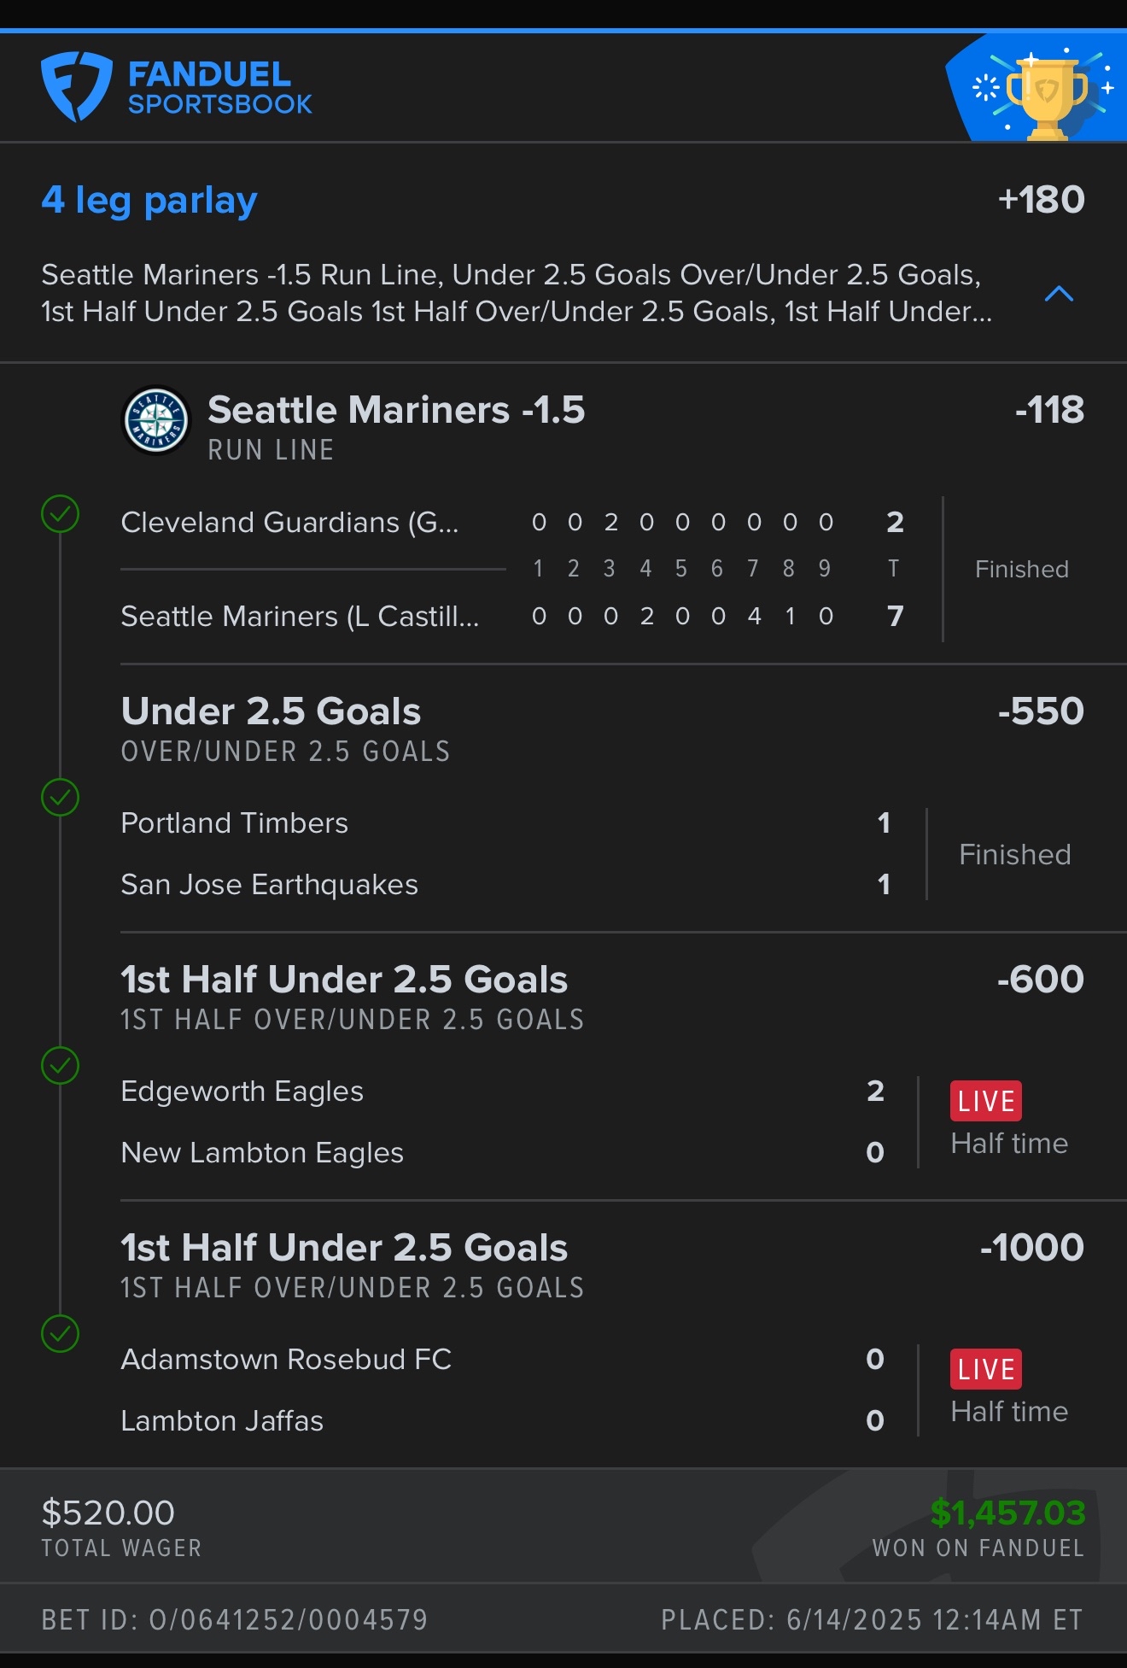Click green checkmark beside Edgeworth Eagles leg
The image size is (1127, 1668).
61,1066
